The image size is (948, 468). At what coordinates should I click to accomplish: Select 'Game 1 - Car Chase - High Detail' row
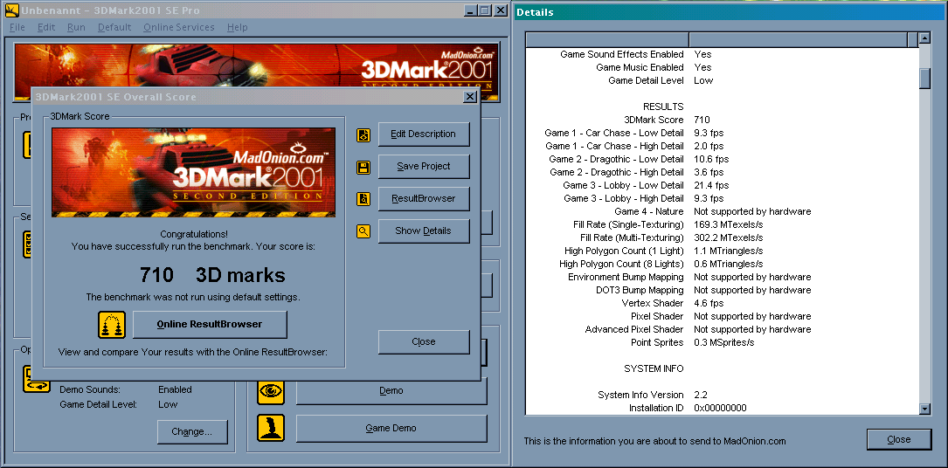pyautogui.click(x=722, y=146)
